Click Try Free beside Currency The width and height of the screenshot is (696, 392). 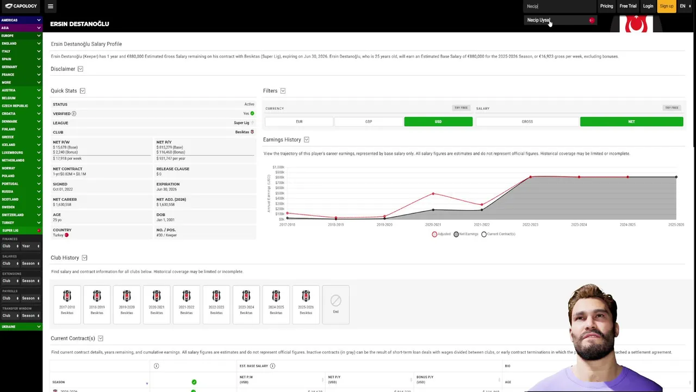pos(461,108)
